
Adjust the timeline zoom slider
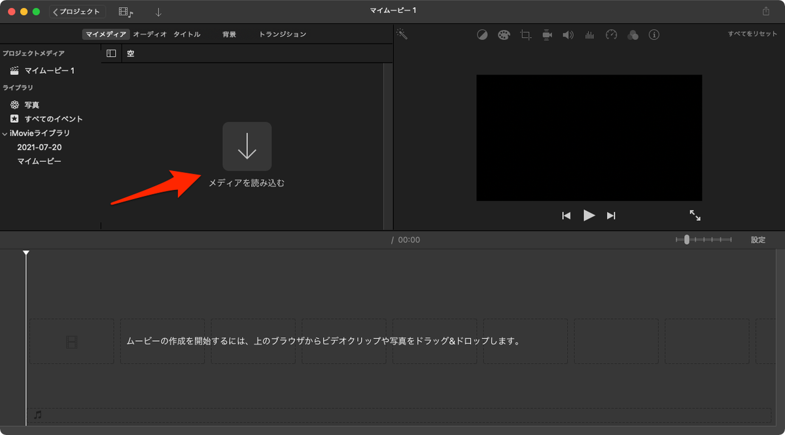click(688, 239)
